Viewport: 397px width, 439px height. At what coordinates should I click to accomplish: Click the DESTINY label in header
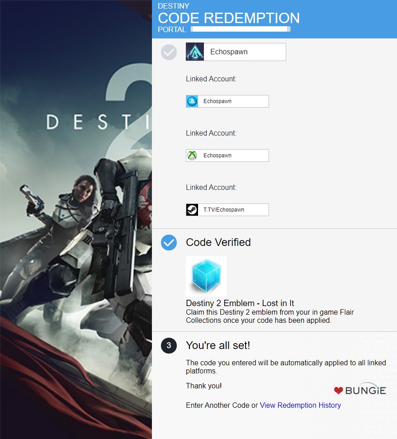click(174, 6)
